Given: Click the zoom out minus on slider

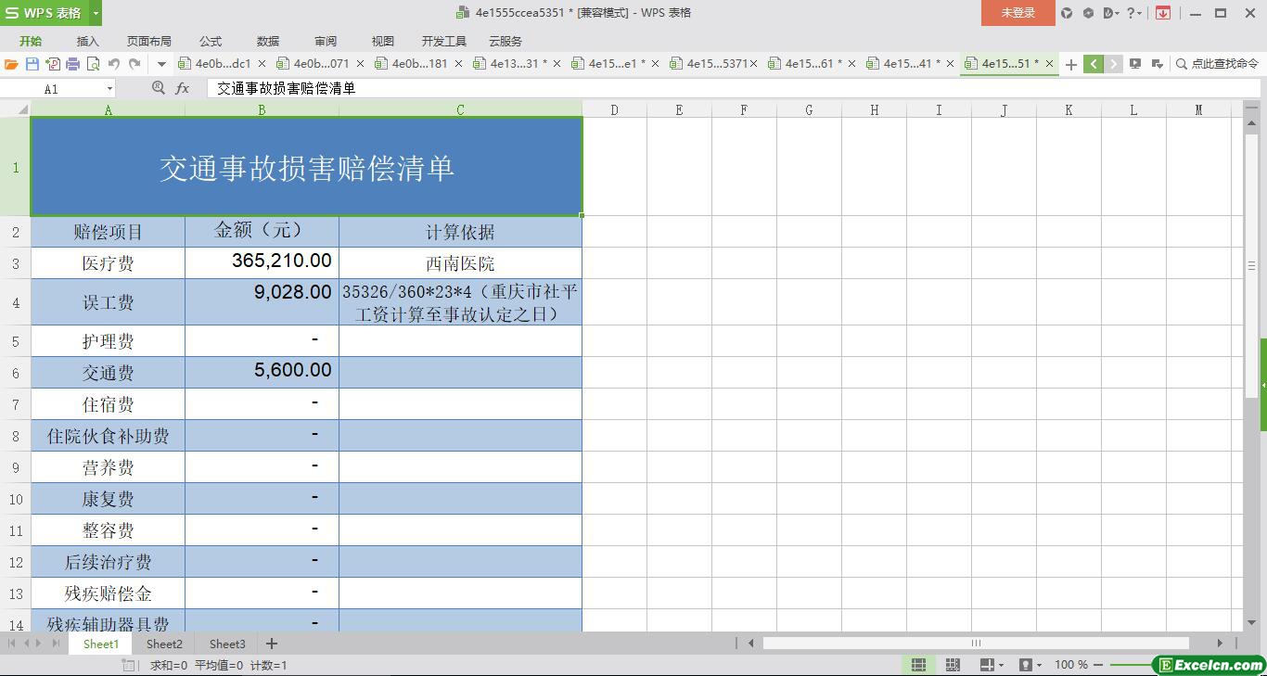Looking at the screenshot, I should coord(1098,665).
